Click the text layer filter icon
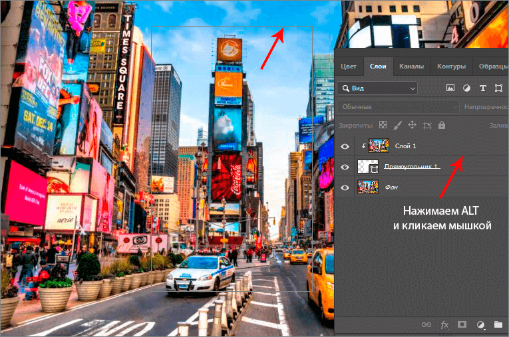 click(482, 88)
